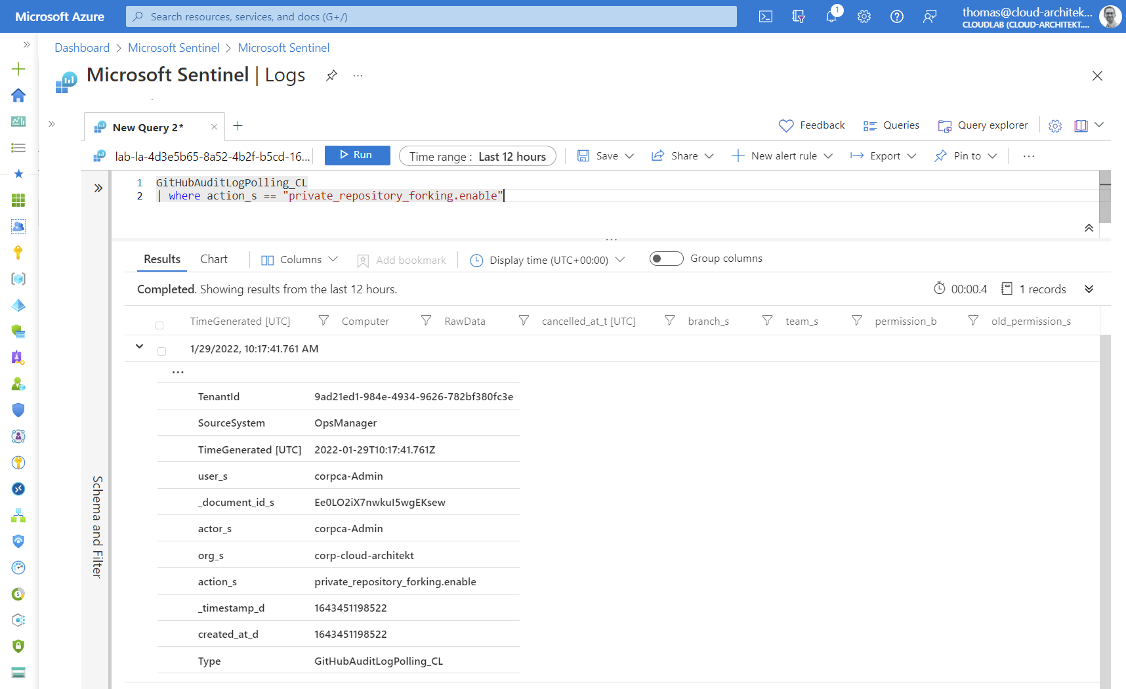Open the Columns dropdown

click(x=299, y=260)
